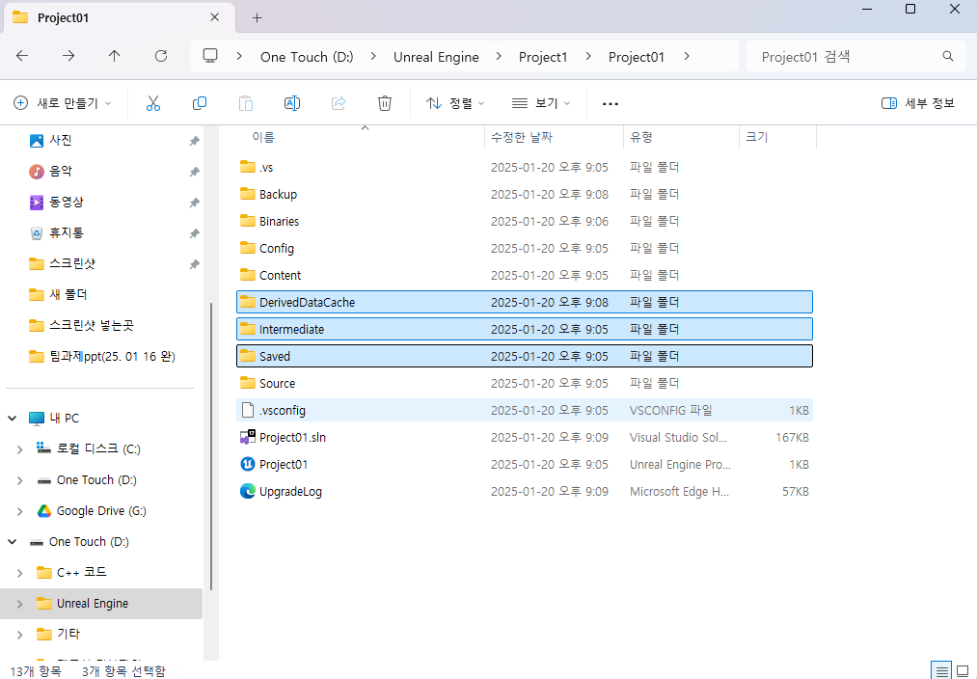The width and height of the screenshot is (977, 679).
Task: Sort by 이름 column header
Action: coord(360,137)
